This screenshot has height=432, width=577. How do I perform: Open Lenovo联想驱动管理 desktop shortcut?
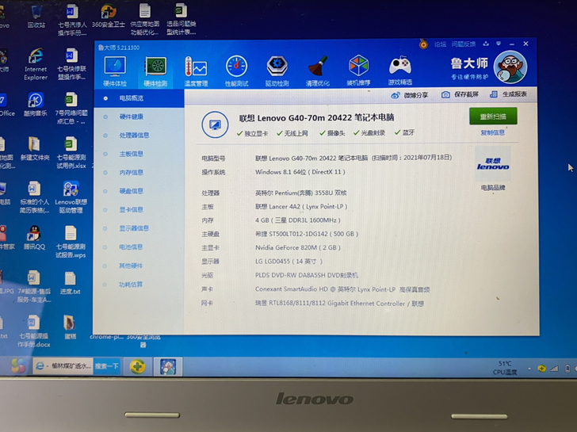[x=71, y=197]
